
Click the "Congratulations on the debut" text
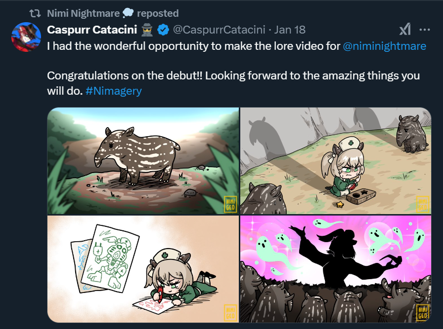(198, 76)
